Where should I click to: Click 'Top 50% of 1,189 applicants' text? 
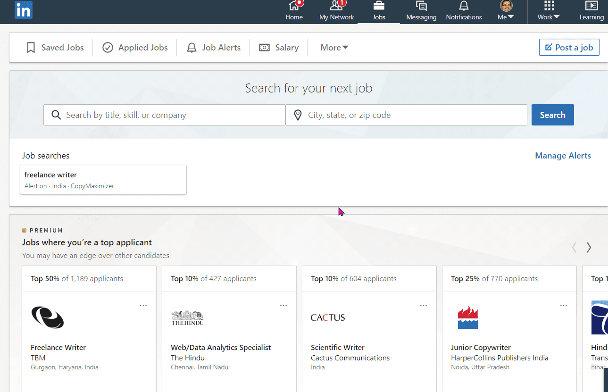(77, 279)
